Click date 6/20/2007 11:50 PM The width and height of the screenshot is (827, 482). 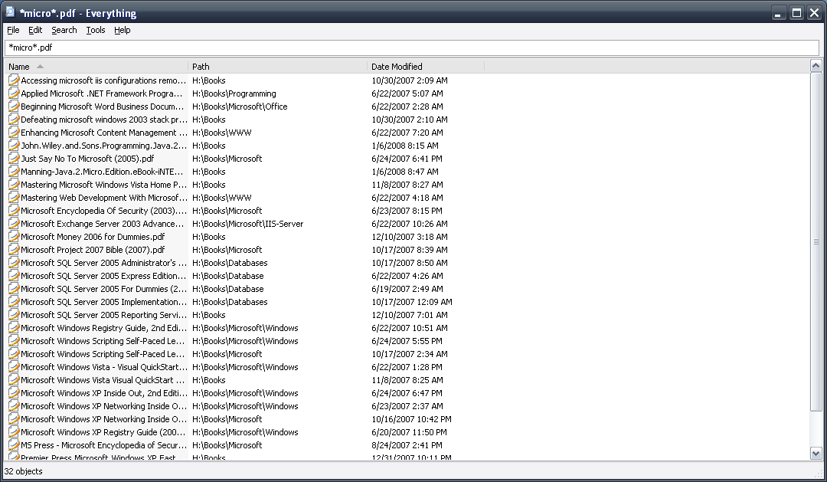click(x=409, y=432)
